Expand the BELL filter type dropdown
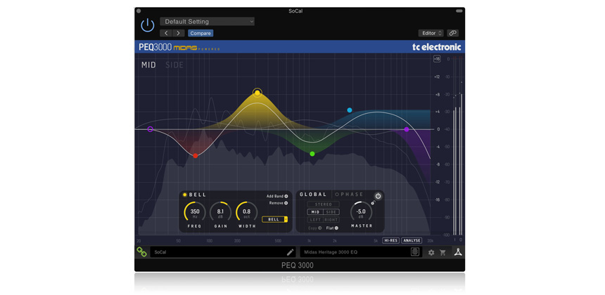The height and width of the screenshot is (295, 605). pyautogui.click(x=275, y=219)
